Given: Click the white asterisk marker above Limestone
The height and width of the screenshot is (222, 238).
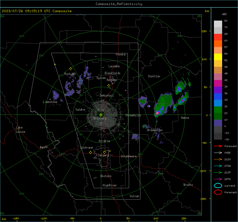Looking at the screenshot, I should (50, 100).
